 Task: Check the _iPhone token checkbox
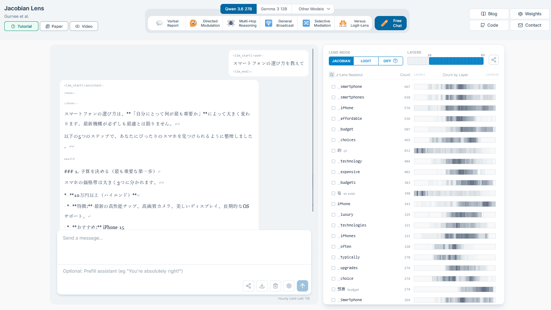[x=333, y=108]
